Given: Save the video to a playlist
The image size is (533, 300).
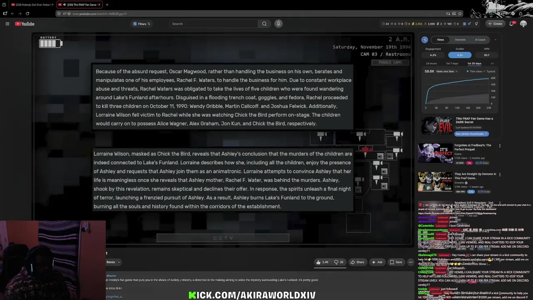Looking at the screenshot, I should [396, 262].
